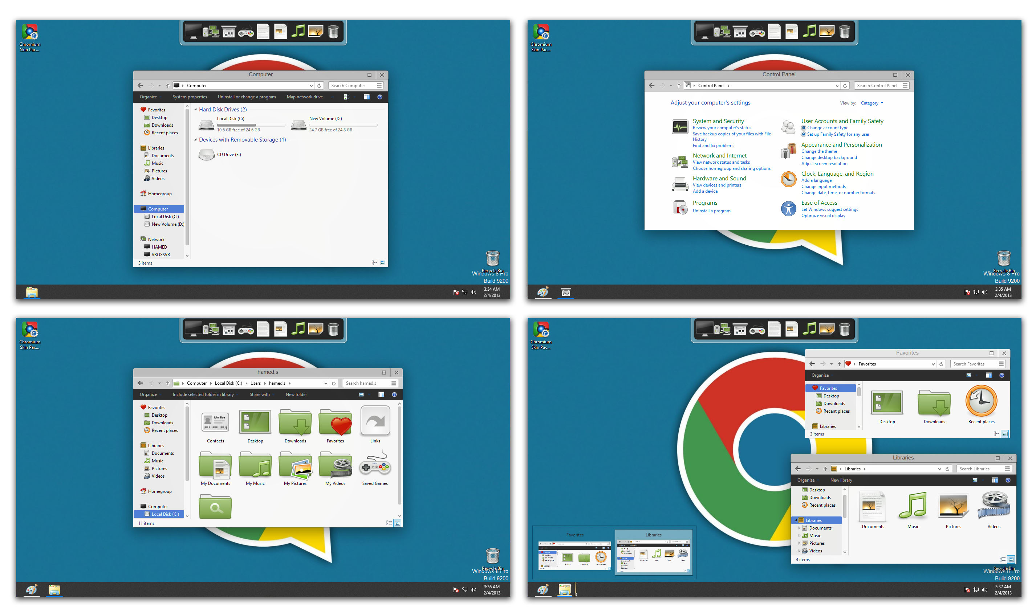Image resolution: width=1036 pixels, height=613 pixels.
Task: Click the Share with toolbar icon
Action: 261,396
